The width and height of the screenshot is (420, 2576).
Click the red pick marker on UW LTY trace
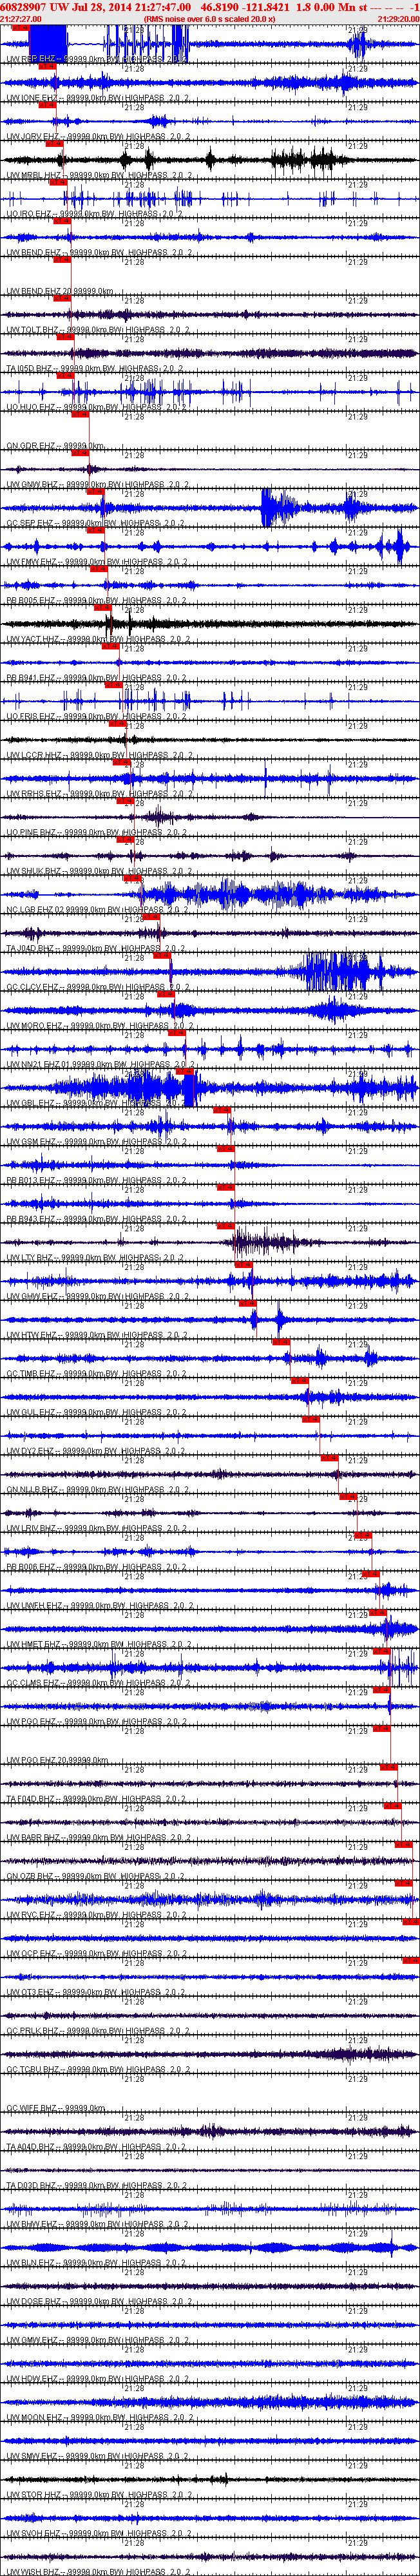tap(225, 1226)
